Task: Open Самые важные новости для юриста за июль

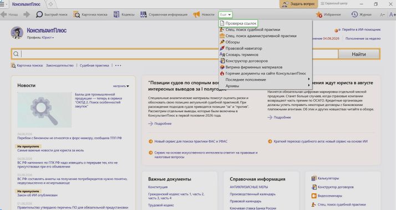Action: pyautogui.click(x=50, y=150)
